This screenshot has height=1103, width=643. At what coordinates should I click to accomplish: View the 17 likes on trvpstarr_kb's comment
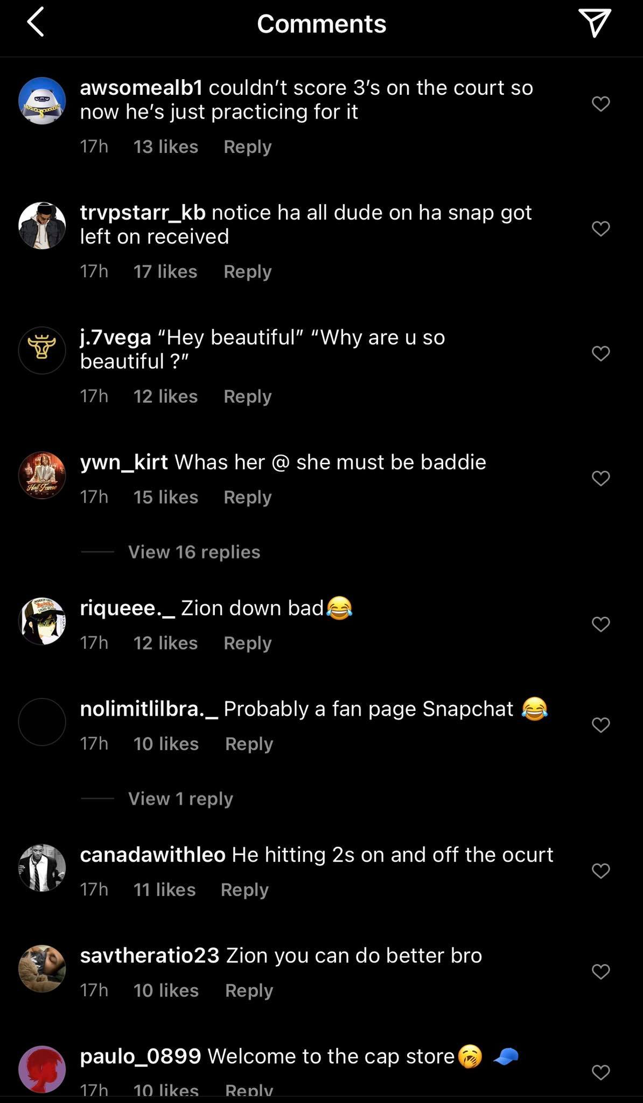165,271
